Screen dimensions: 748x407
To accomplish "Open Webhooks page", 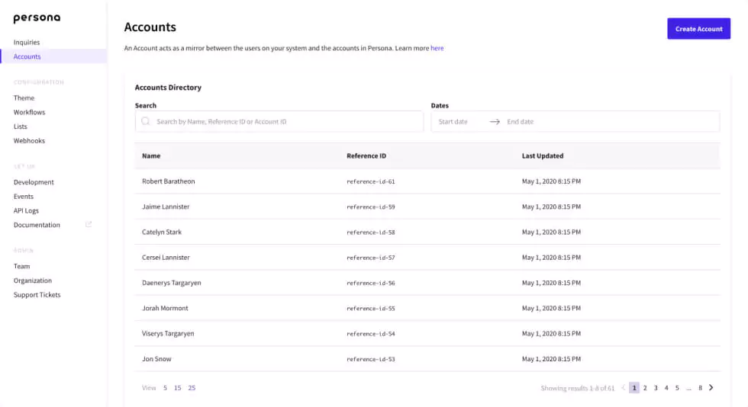I will (x=29, y=140).
